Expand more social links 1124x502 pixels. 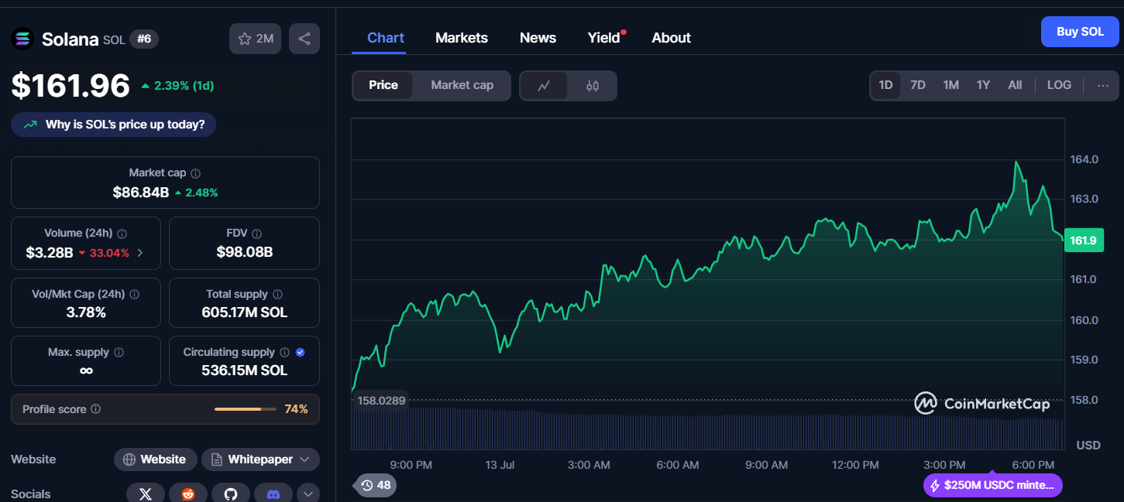click(308, 493)
